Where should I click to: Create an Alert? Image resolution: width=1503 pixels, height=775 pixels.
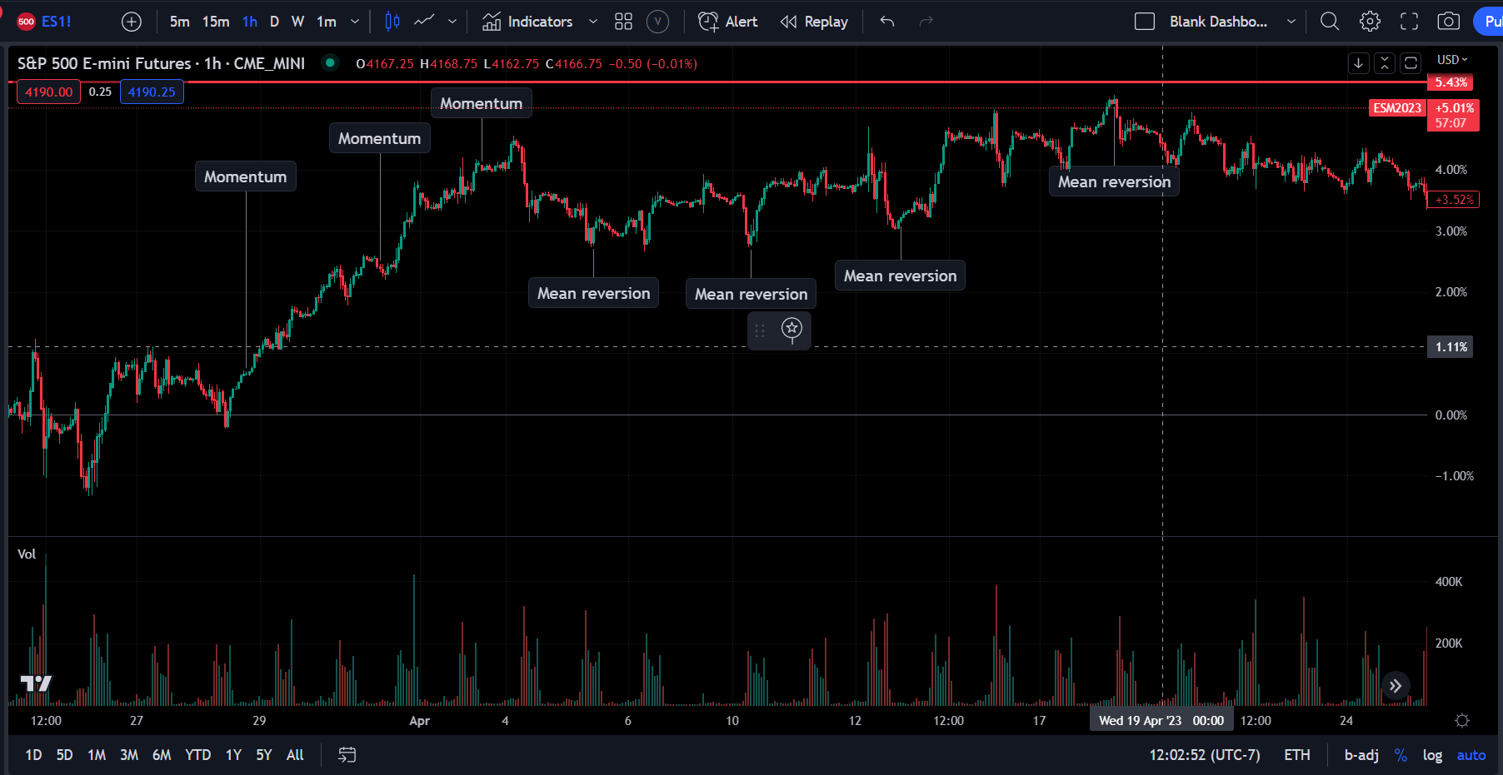728,22
